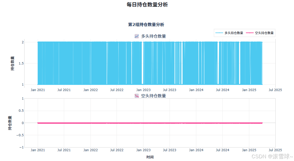Click the pink legend line marker

coord(249,33)
